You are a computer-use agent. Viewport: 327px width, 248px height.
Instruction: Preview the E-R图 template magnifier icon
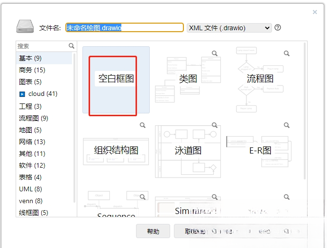[287, 125]
